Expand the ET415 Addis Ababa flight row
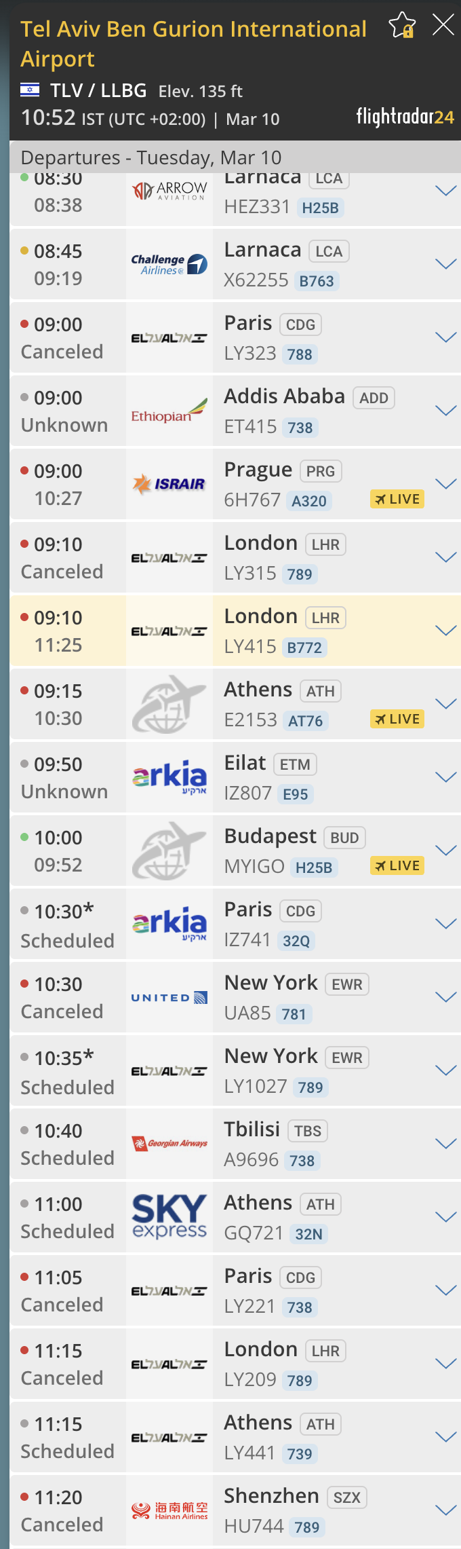Viewport: 461px width, 1549px height. pos(445,411)
